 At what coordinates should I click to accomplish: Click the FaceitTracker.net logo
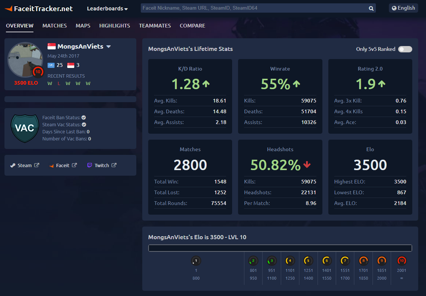(39, 9)
